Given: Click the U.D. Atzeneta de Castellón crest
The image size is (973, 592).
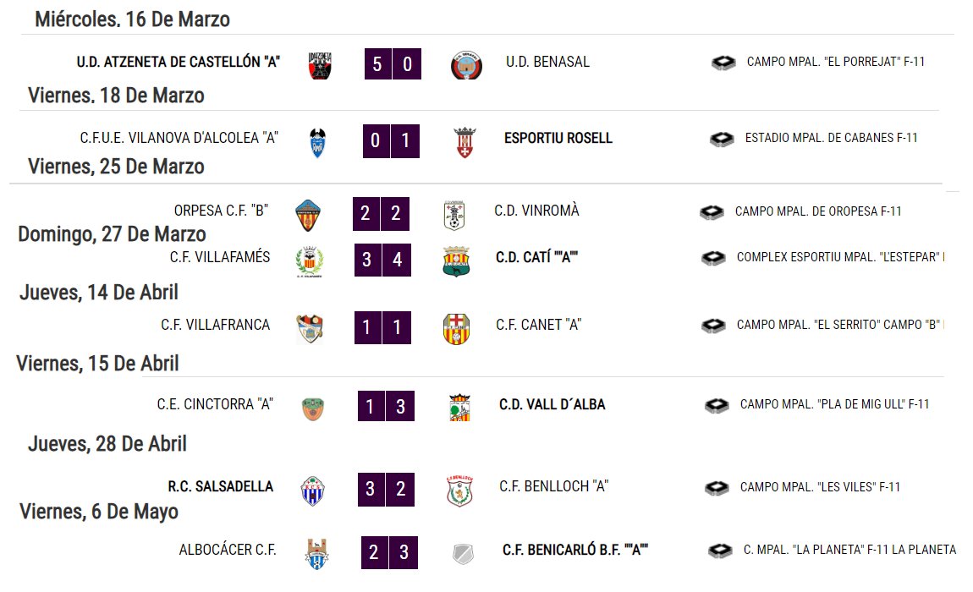Looking at the screenshot, I should coord(320,65).
